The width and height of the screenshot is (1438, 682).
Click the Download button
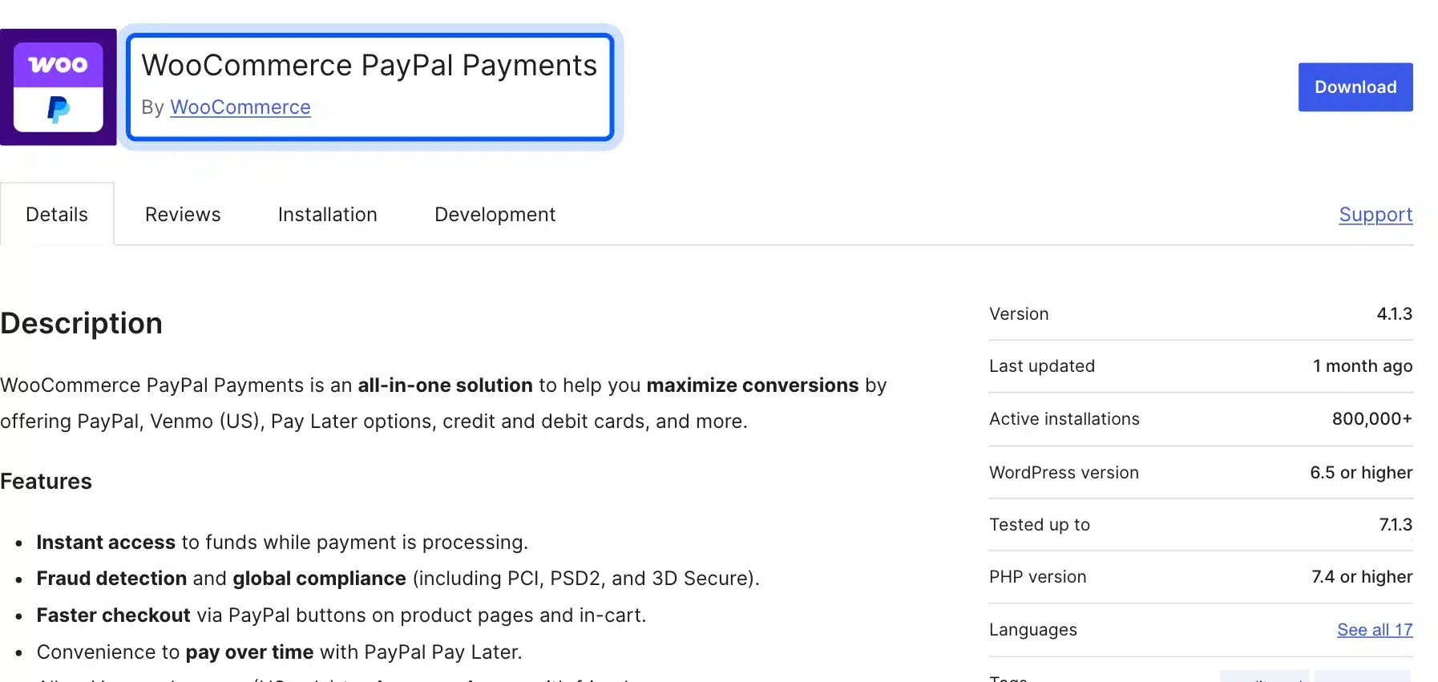pos(1355,87)
